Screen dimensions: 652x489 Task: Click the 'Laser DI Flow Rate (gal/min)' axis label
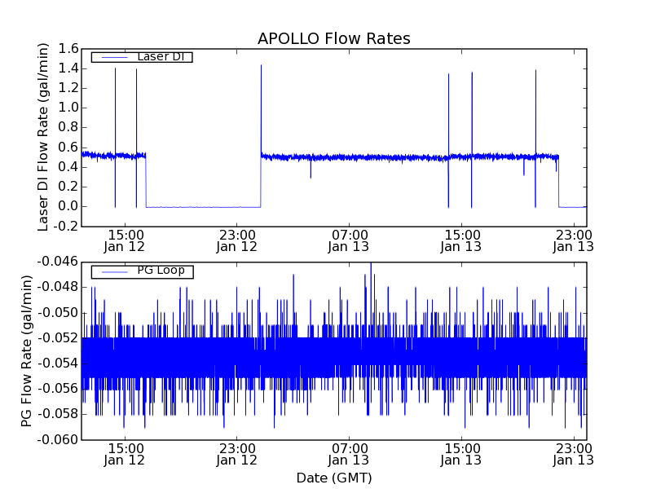pyautogui.click(x=43, y=137)
